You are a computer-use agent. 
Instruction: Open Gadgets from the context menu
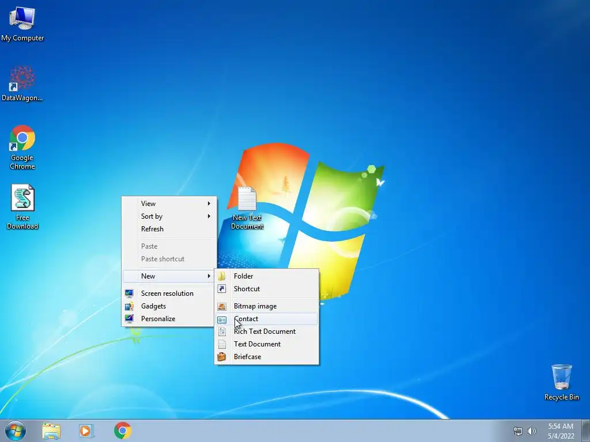pos(169,306)
